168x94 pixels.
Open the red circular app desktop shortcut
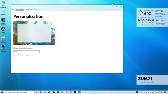[x=3, y=30]
